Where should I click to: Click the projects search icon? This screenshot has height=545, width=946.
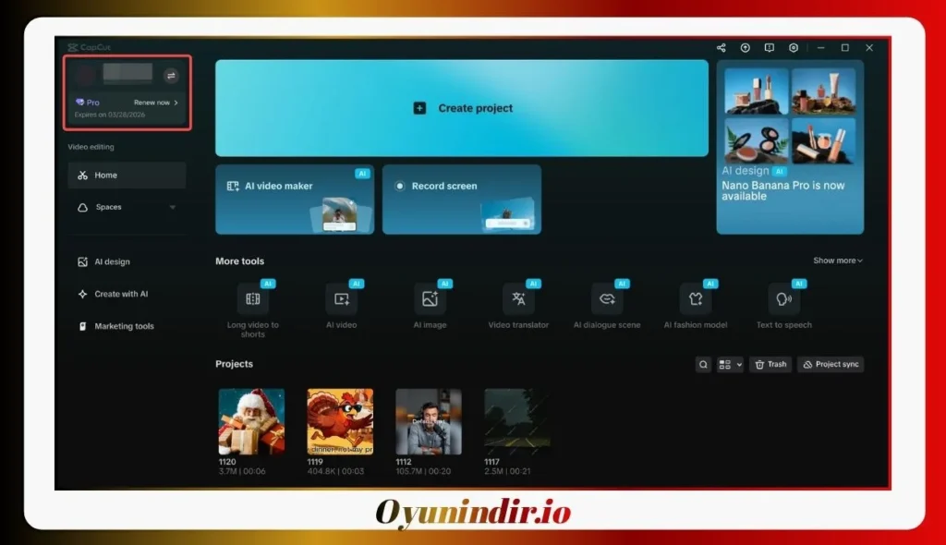point(703,365)
